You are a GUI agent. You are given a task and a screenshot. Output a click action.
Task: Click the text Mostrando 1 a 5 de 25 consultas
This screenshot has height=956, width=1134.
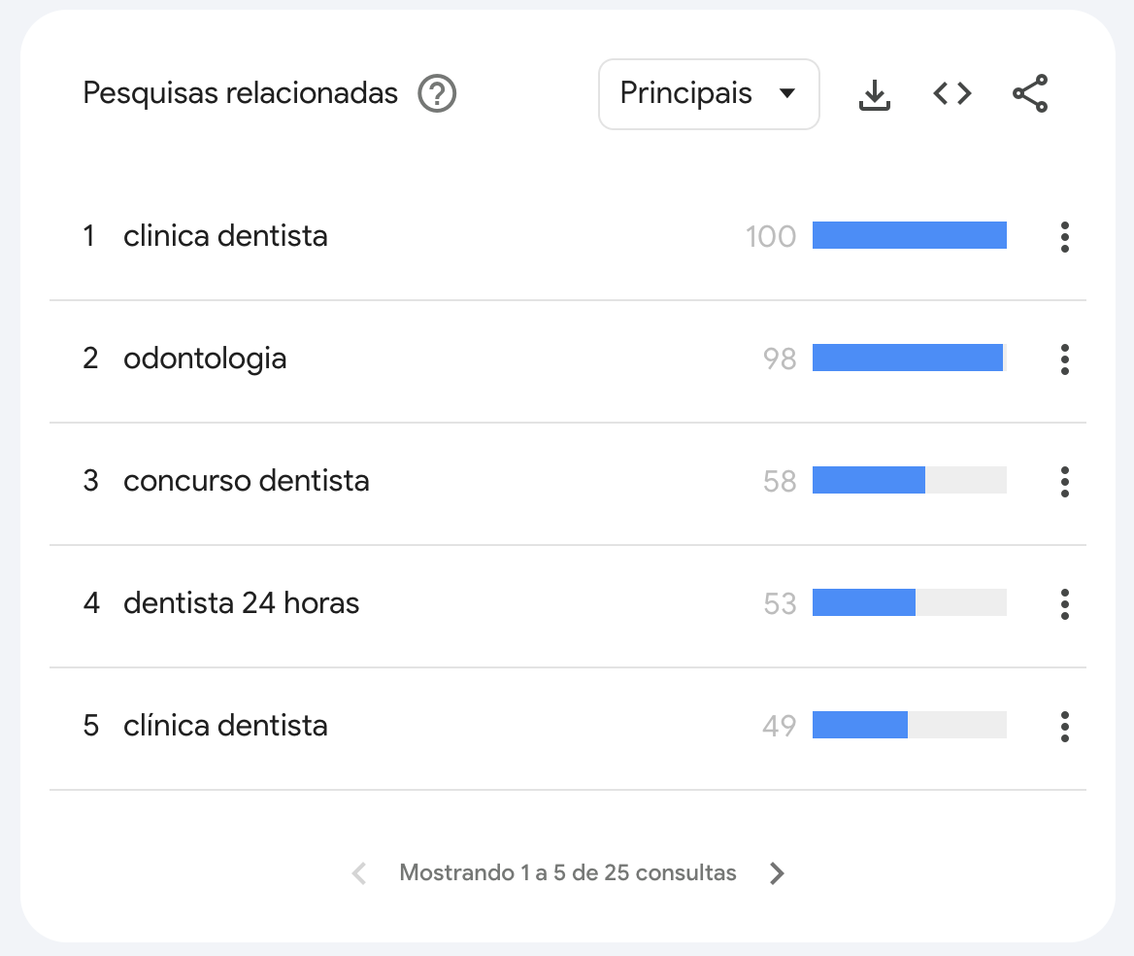[567, 872]
